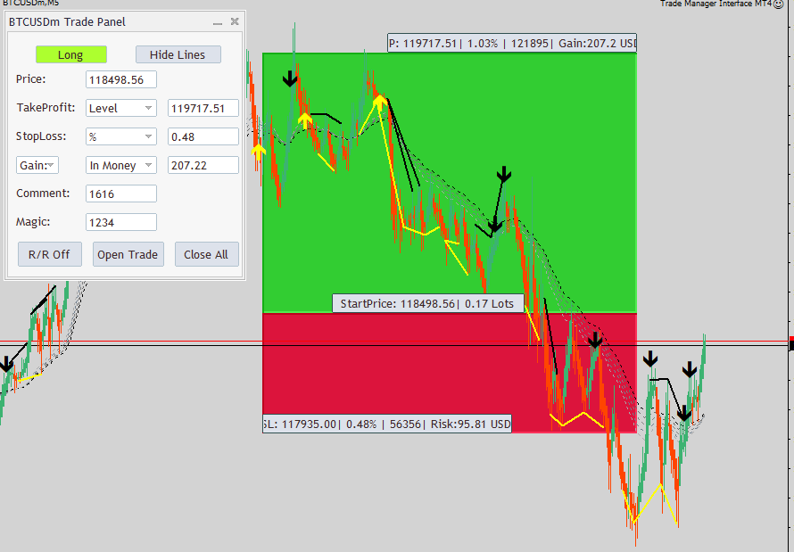Click the Hide Lines button

click(x=178, y=54)
